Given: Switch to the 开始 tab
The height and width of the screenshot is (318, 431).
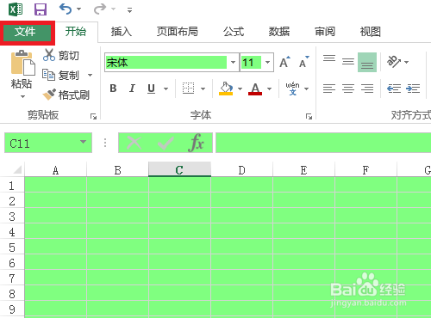Looking at the screenshot, I should pos(76,32).
